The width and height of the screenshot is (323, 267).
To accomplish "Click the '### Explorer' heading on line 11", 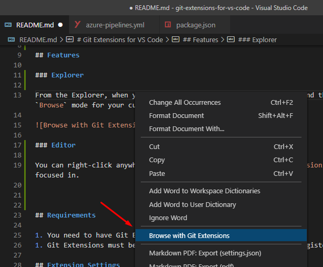I will [59, 75].
